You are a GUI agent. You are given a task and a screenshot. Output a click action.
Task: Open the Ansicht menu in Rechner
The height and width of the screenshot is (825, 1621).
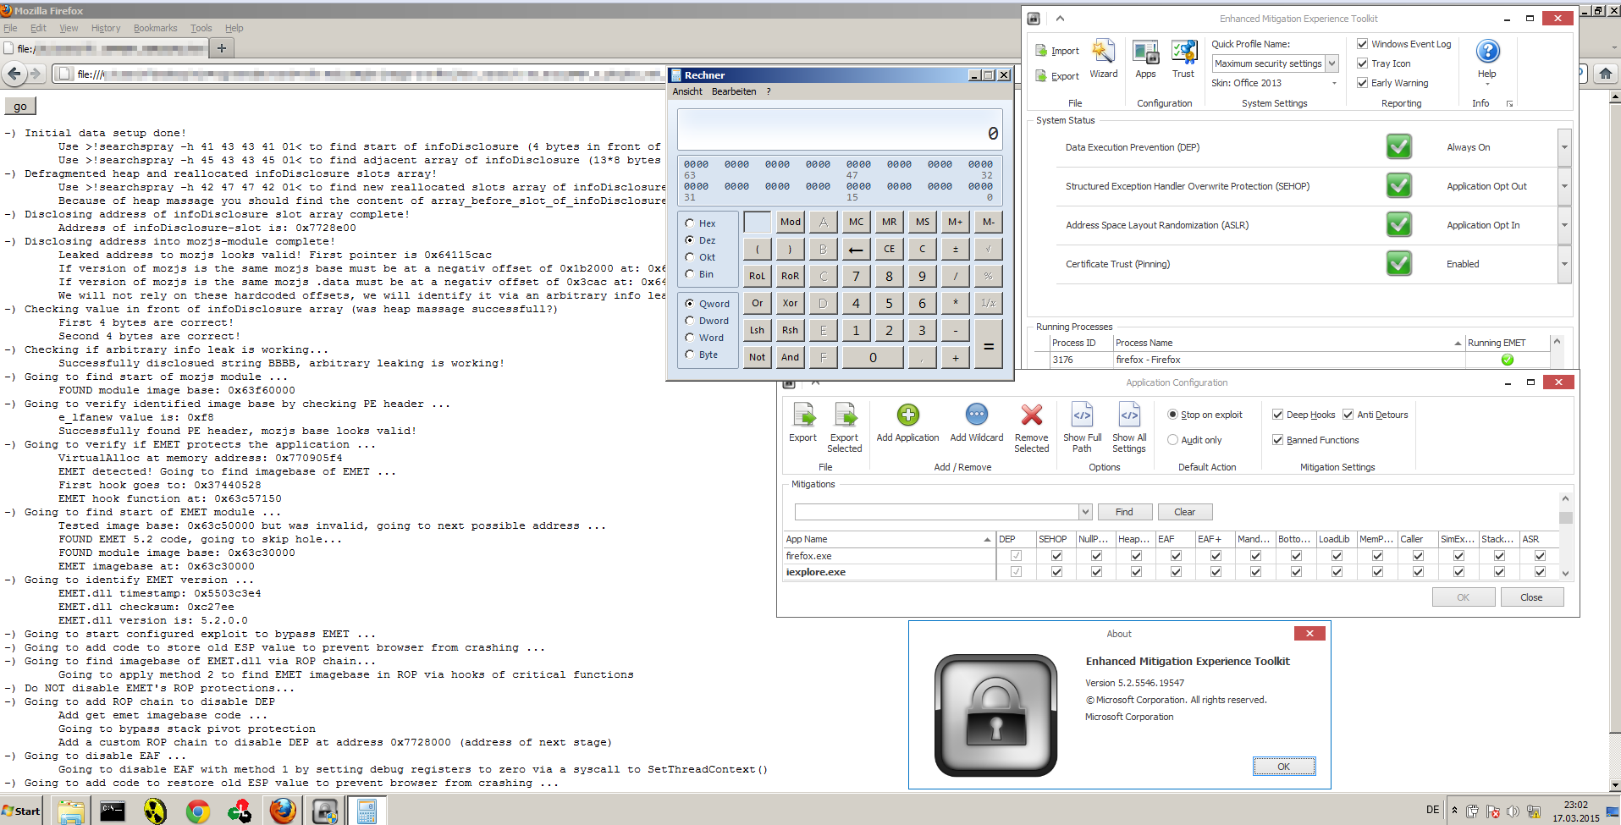click(x=687, y=91)
